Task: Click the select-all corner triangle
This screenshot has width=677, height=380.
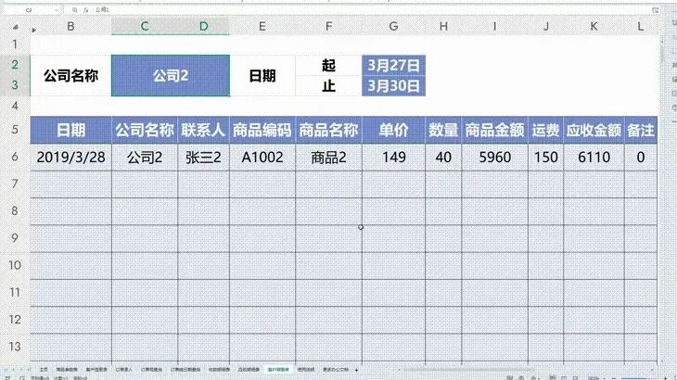Action: pos(15,28)
